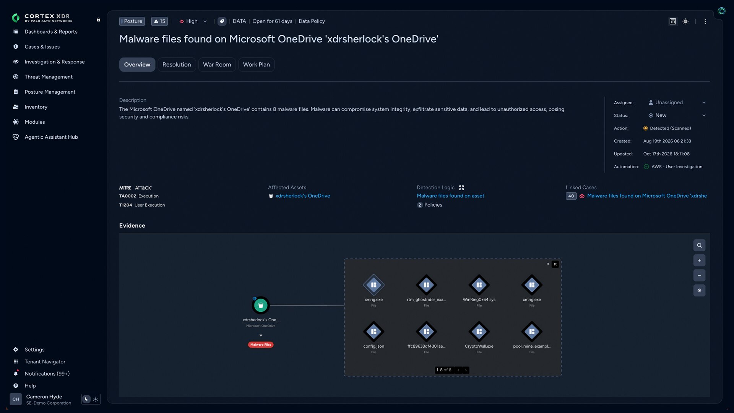Open the xdrsherlock's OneDrive asset link
The height and width of the screenshot is (413, 734).
click(x=302, y=196)
